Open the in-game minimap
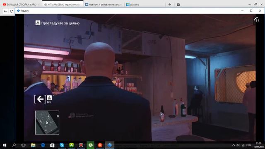This screenshot has height=149, width=265. (x=47, y=123)
